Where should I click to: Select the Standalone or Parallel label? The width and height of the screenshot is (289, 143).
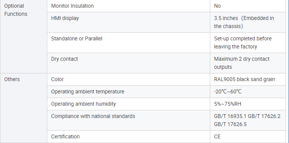pos(77,39)
